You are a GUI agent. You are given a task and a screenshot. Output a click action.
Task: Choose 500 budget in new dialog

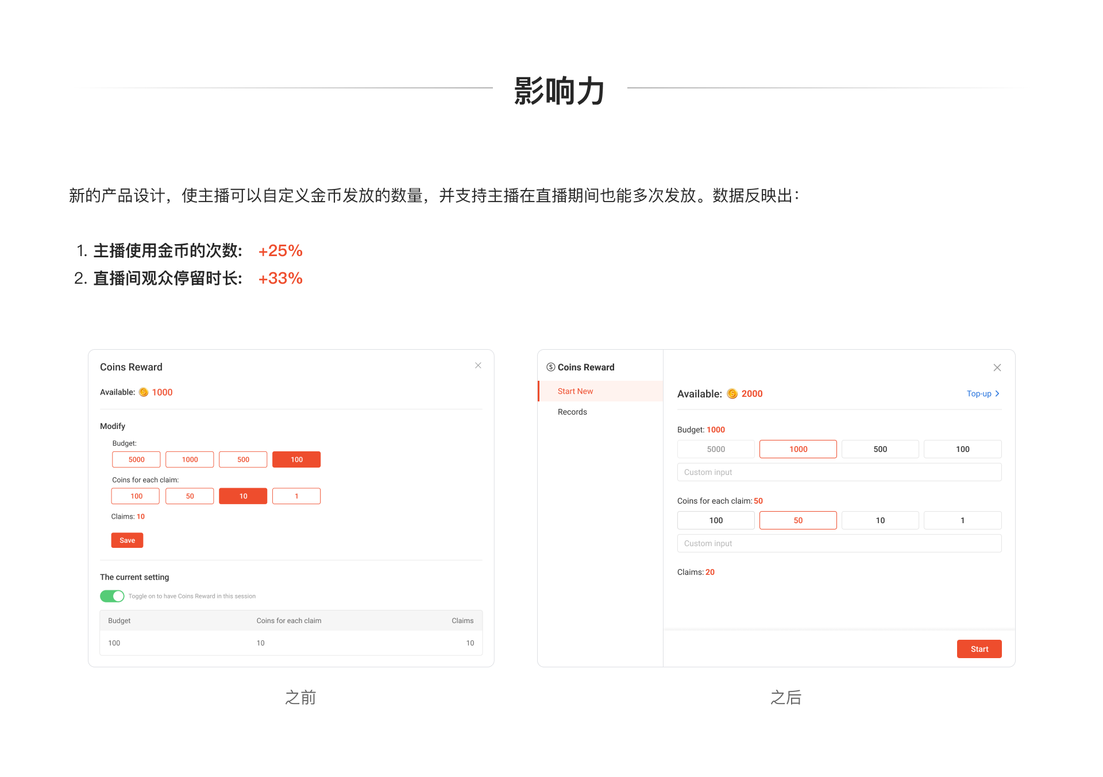tap(880, 449)
